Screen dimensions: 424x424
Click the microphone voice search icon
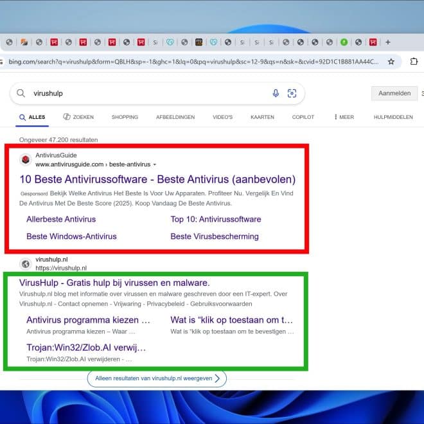point(276,93)
